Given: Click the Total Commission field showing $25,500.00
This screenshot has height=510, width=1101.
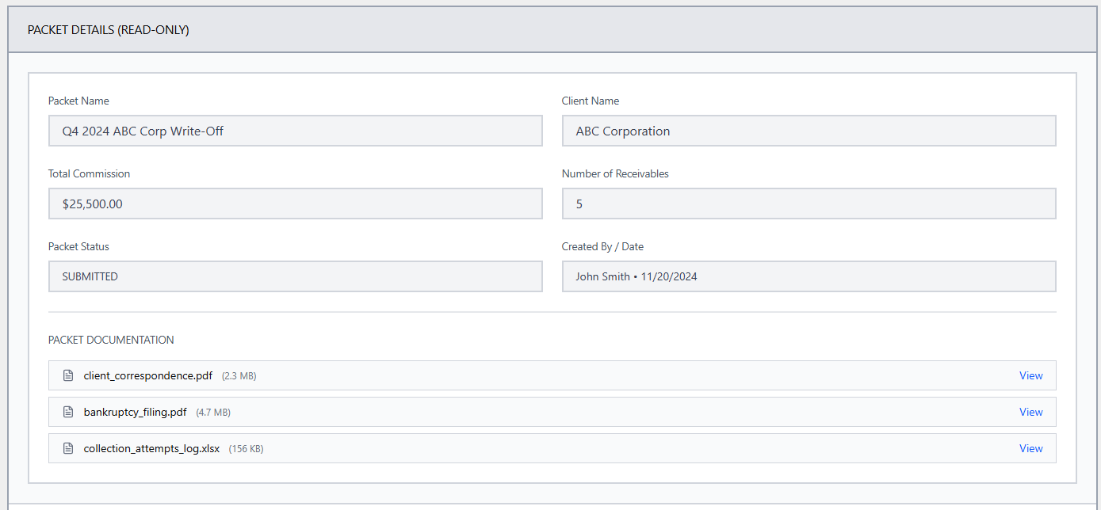Looking at the screenshot, I should point(295,204).
